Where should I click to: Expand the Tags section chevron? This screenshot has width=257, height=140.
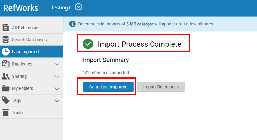point(57,101)
